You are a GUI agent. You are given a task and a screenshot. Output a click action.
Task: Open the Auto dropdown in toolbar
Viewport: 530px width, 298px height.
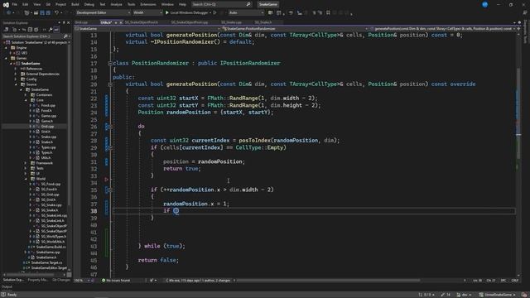tap(246, 13)
